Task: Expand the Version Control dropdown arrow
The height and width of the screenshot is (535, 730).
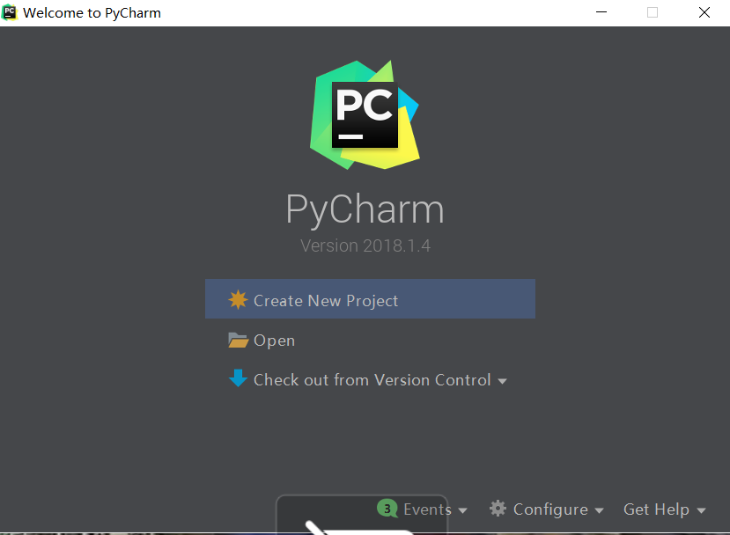Action: [x=502, y=382]
